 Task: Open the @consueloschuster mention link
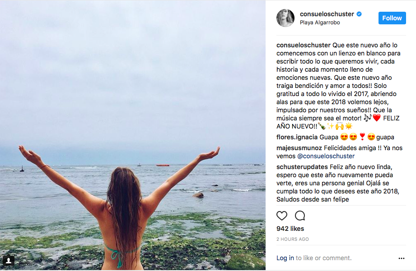click(x=326, y=156)
